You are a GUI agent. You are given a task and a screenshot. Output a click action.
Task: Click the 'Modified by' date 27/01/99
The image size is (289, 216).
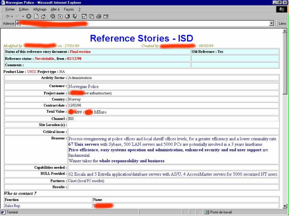click(72, 45)
